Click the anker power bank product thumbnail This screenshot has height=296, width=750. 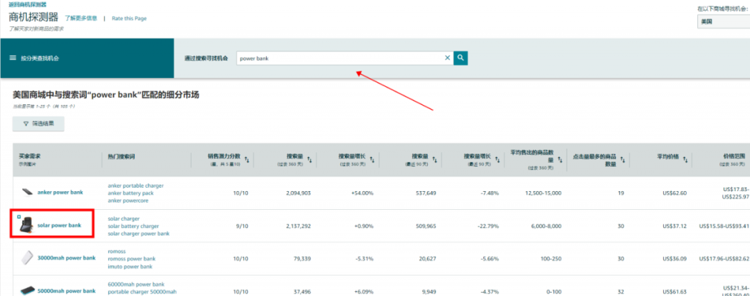coord(27,192)
